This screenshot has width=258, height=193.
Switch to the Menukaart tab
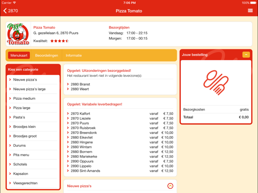[19, 55]
